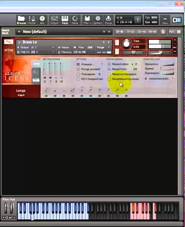Select the first articulation note icon

click(46, 90)
